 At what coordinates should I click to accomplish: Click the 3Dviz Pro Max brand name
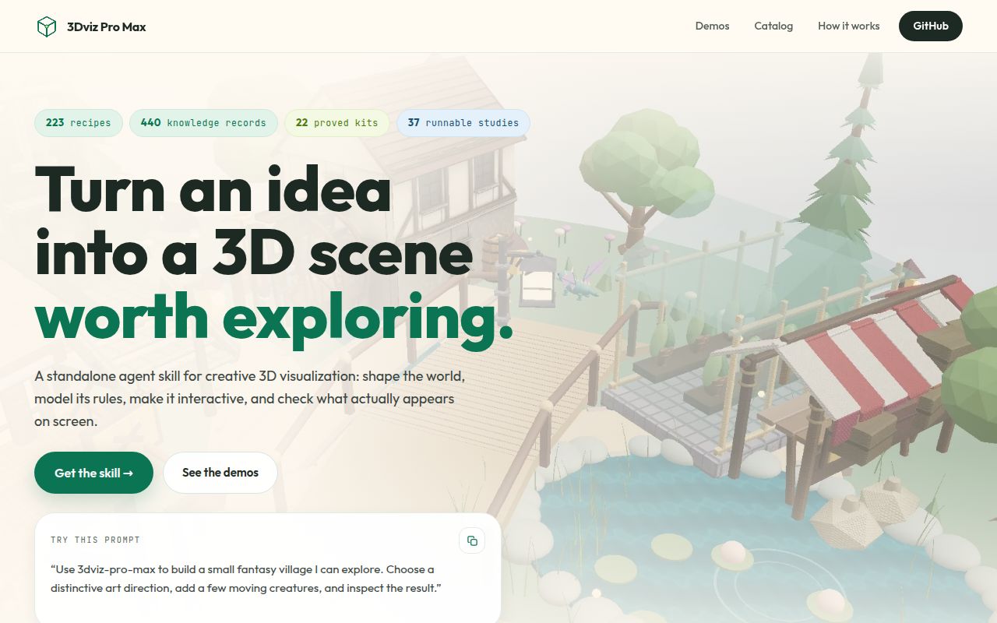coord(107,26)
